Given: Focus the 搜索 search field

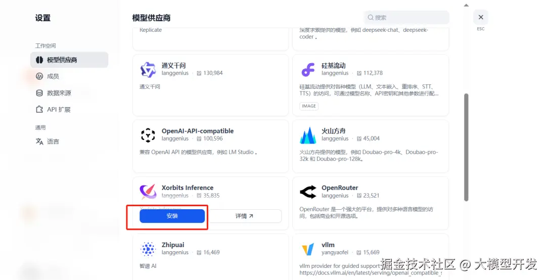Looking at the screenshot, I should [406, 17].
